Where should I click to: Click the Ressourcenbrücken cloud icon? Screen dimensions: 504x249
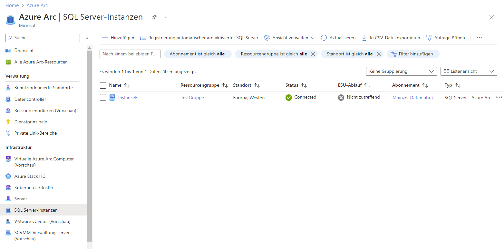(x=8, y=110)
